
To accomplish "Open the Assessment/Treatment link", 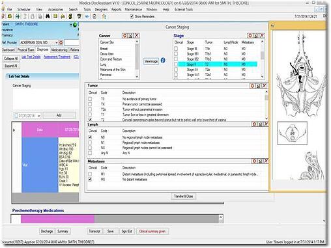I will click(x=57, y=57).
